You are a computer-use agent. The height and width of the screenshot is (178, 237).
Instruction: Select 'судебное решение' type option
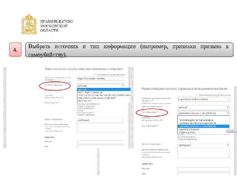(x=203, y=130)
